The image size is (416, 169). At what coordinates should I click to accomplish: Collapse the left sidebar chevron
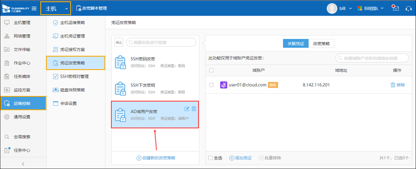coord(23,164)
